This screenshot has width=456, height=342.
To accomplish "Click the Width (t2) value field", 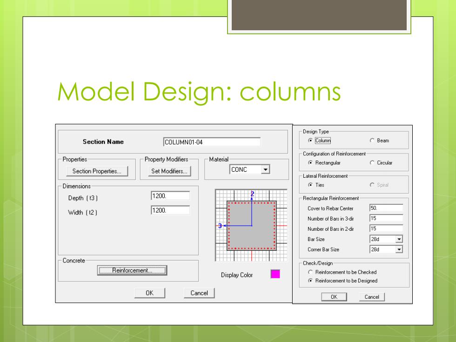I will (170, 210).
